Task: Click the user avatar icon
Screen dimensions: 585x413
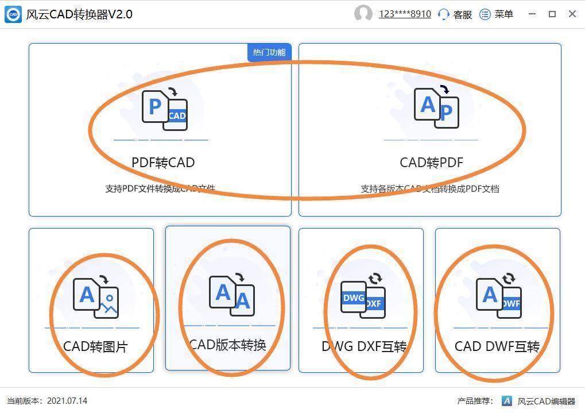Action: (x=364, y=14)
